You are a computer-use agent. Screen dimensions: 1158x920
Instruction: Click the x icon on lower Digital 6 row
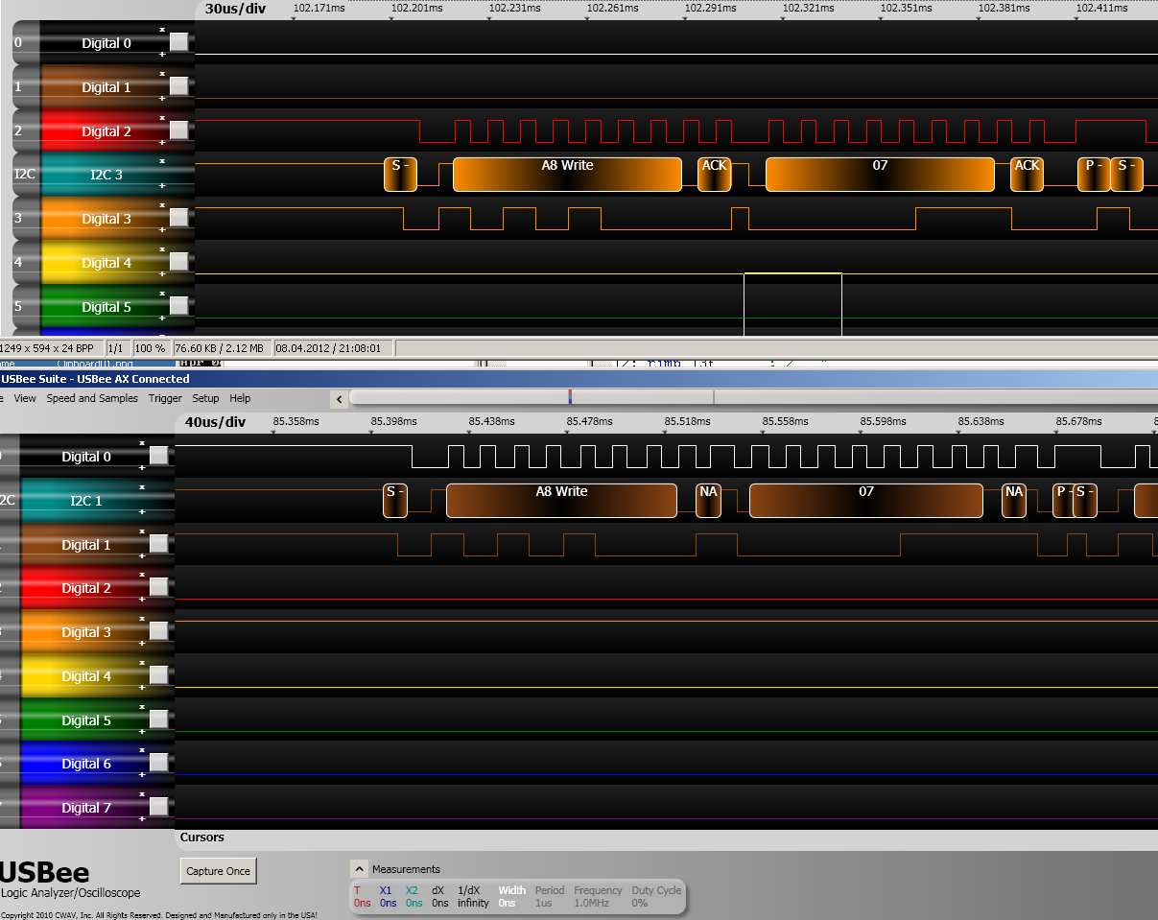coord(142,750)
